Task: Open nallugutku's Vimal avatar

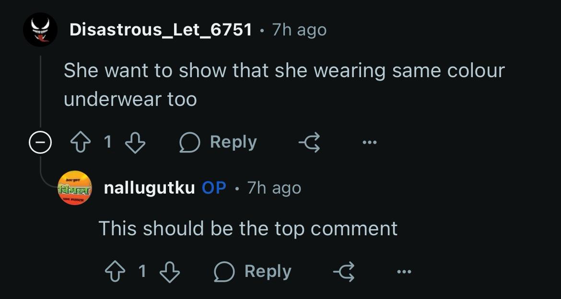Action: click(x=75, y=188)
